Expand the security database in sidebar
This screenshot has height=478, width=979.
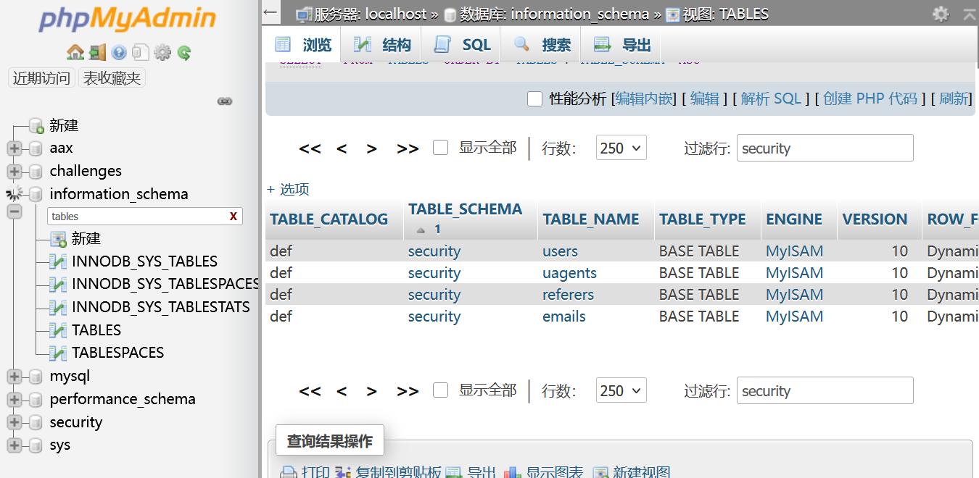[14, 422]
